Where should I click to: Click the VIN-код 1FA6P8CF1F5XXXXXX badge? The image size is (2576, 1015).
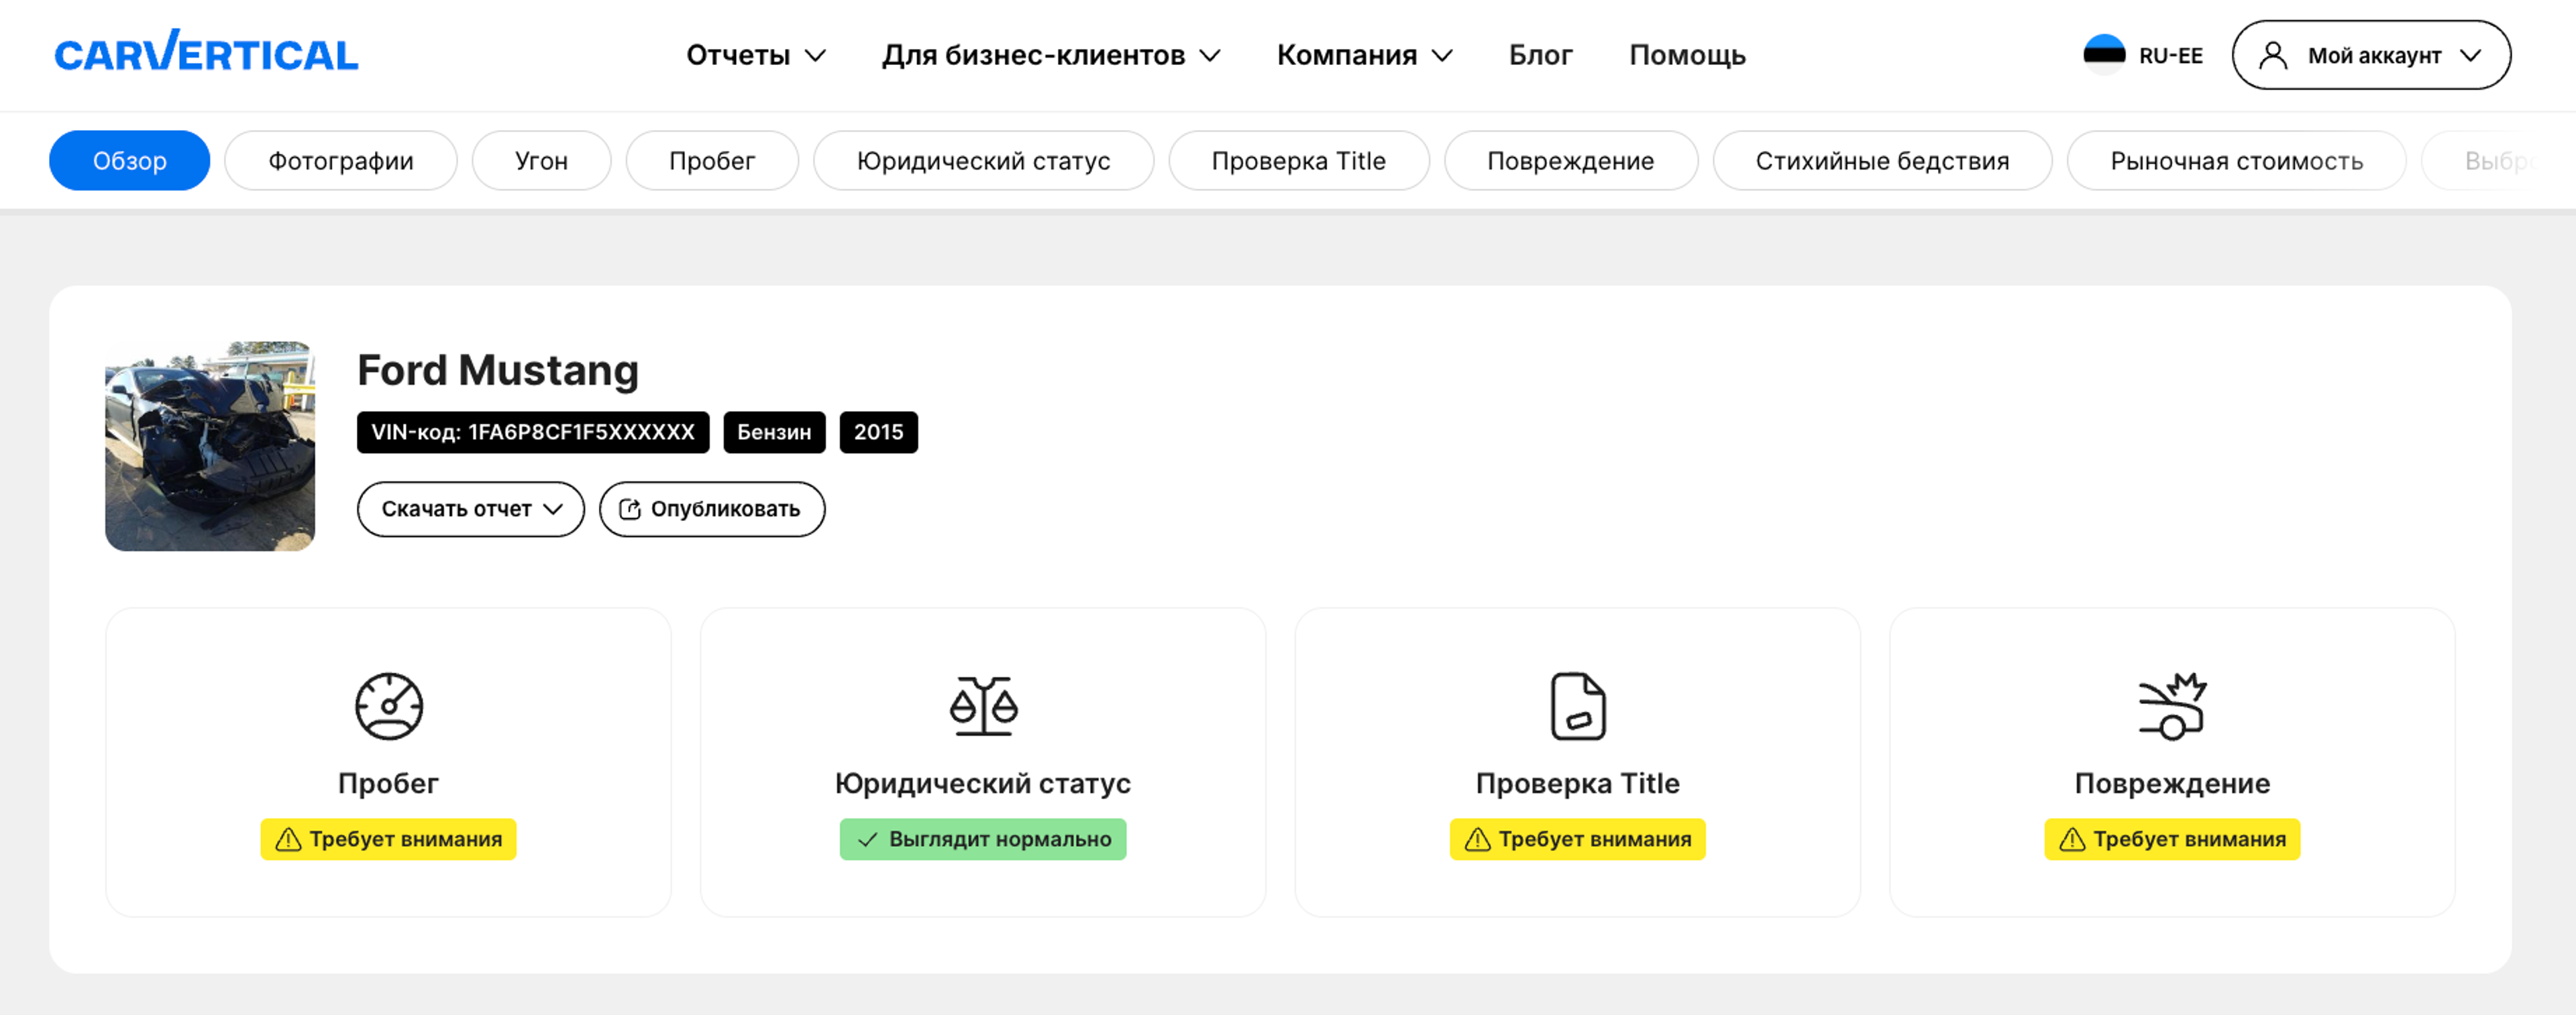click(x=533, y=432)
